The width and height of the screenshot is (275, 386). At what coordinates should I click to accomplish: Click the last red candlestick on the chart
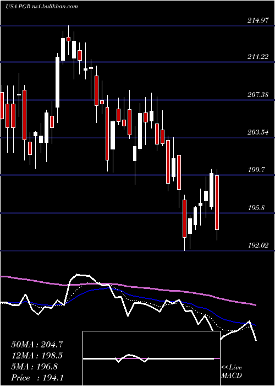click(x=217, y=202)
